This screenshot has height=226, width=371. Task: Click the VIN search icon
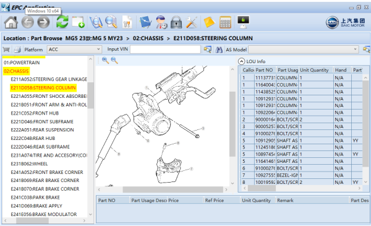[x=208, y=50]
